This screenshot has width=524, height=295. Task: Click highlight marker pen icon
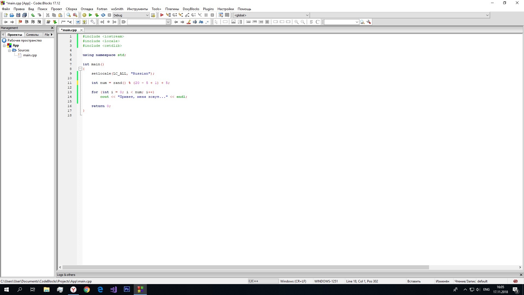tap(189, 22)
